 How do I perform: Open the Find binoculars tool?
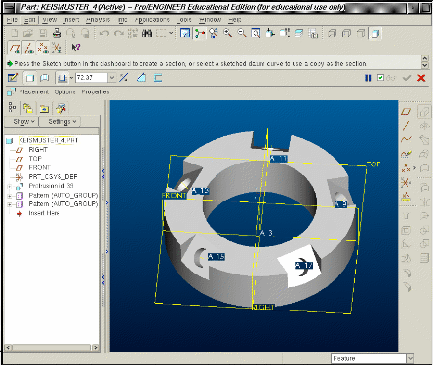point(147,33)
